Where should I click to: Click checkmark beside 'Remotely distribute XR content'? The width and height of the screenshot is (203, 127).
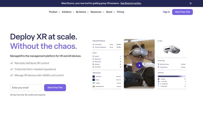click(x=12, y=63)
